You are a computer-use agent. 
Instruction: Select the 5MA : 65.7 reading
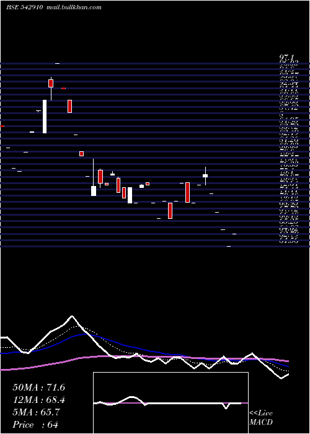tap(36, 412)
